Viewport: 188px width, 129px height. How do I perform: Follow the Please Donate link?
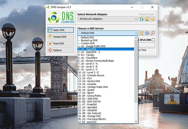coord(147,15)
